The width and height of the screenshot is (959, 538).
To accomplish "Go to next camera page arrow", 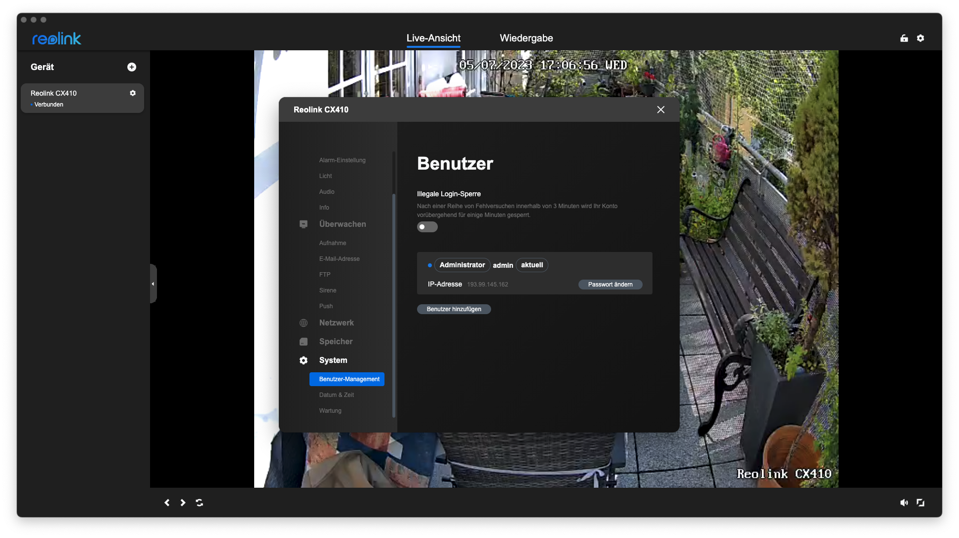I will pos(183,502).
